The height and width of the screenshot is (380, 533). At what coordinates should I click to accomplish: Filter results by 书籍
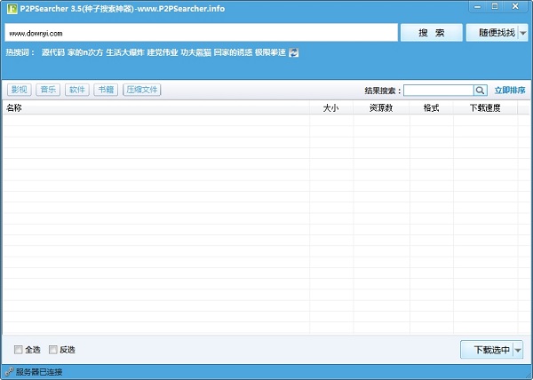(x=106, y=90)
